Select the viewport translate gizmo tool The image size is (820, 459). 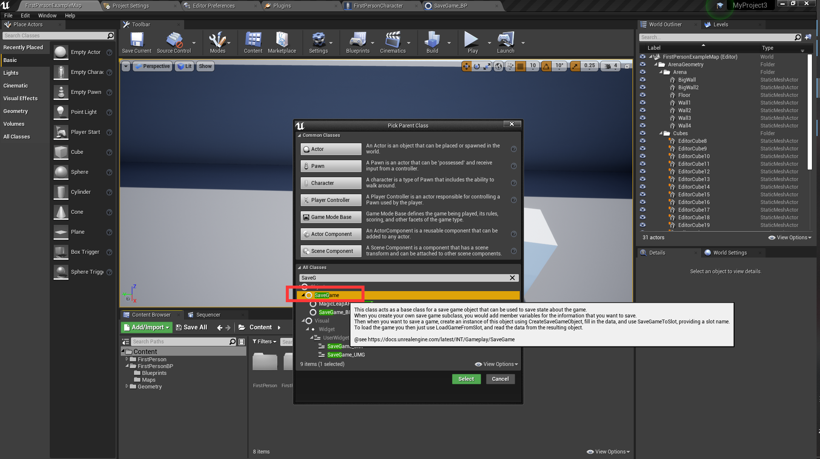click(x=467, y=66)
